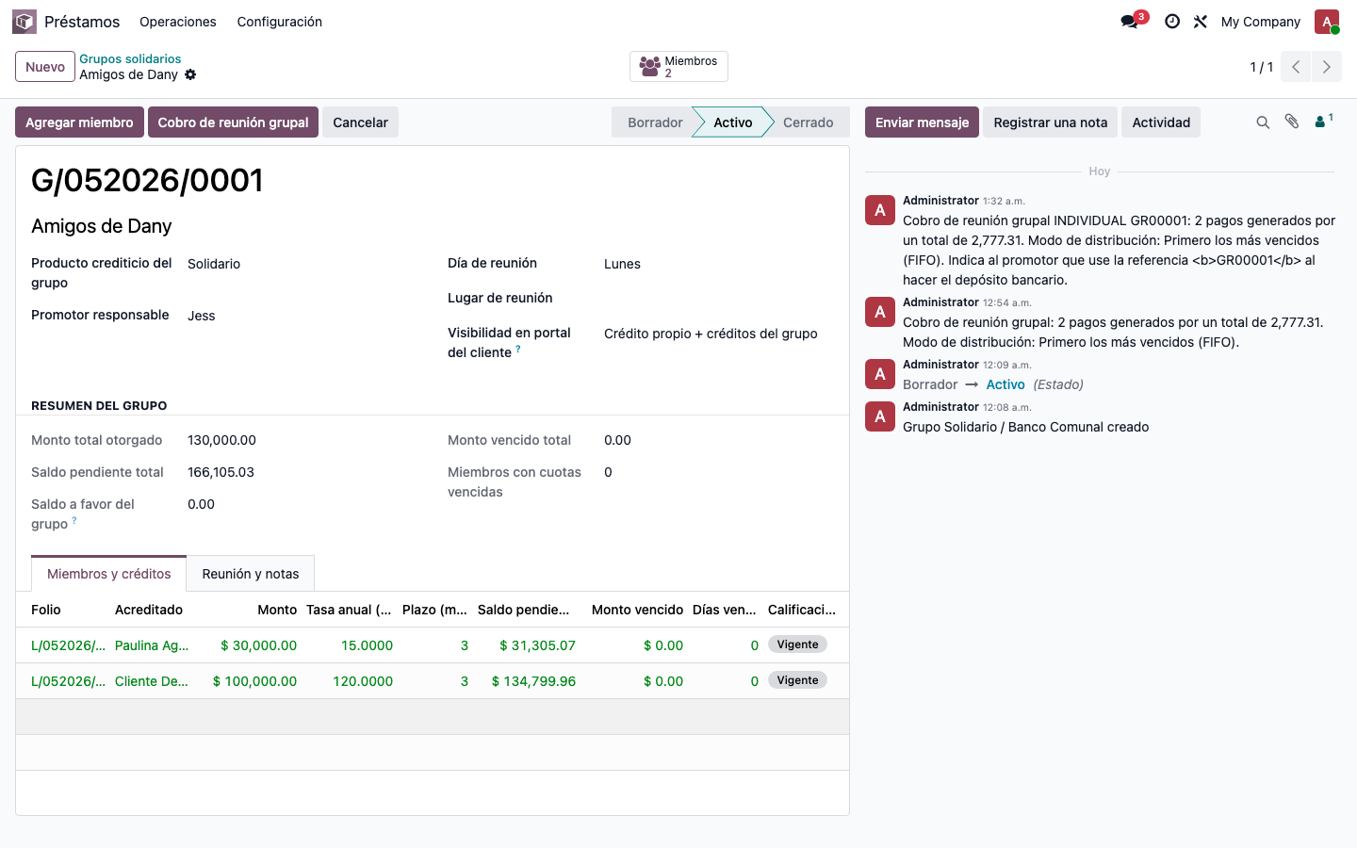The height and width of the screenshot is (848, 1357).
Task: Click help tooltip next to Visibilidad en portal
Action: coord(518,349)
